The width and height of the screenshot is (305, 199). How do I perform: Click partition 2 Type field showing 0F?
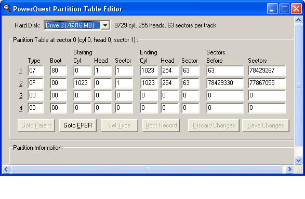point(35,83)
